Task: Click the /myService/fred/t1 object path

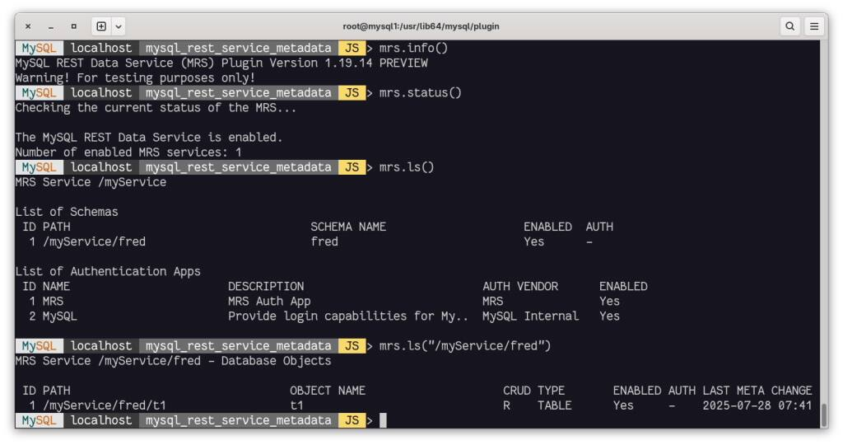Action: tap(105, 405)
